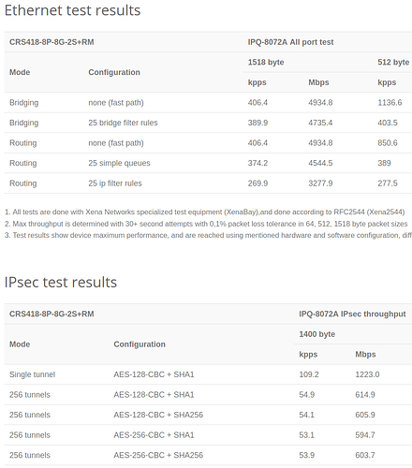
Task: Click the Ethernet test results heading
Action: click(72, 10)
